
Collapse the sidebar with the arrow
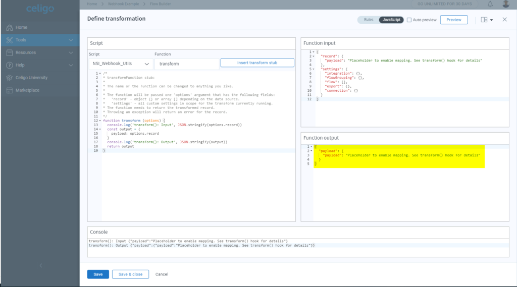(x=41, y=266)
